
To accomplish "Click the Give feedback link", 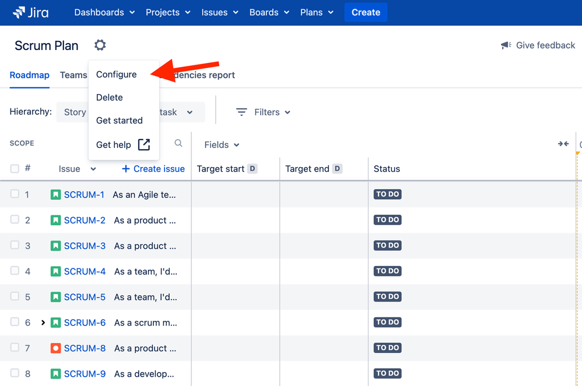I will (538, 45).
